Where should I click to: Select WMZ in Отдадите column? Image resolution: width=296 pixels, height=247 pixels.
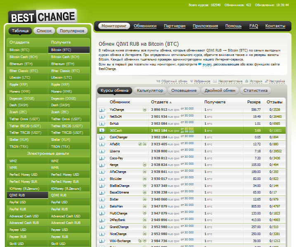[27, 161]
